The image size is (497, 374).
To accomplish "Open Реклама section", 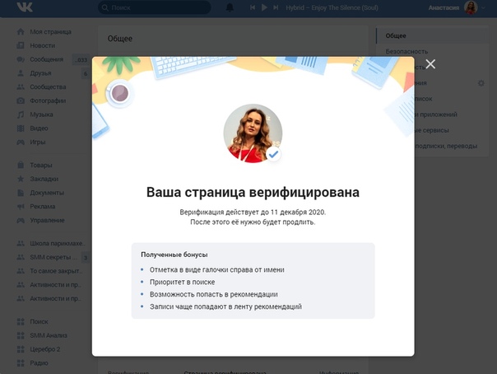I will pos(43,207).
